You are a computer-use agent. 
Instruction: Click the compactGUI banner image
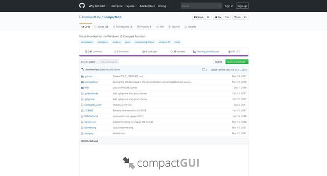point(161,163)
